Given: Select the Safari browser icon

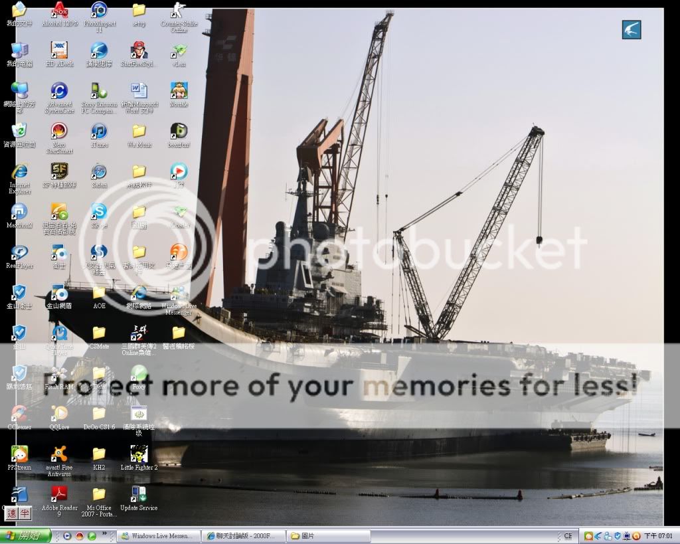Looking at the screenshot, I should pos(99,172).
